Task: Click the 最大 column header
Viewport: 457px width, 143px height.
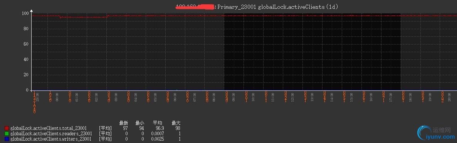Action: pyautogui.click(x=176, y=123)
